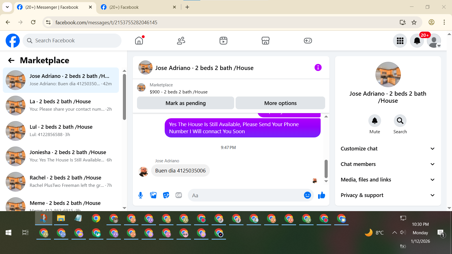Open the notifications bell with 20+ badge

[417, 41]
